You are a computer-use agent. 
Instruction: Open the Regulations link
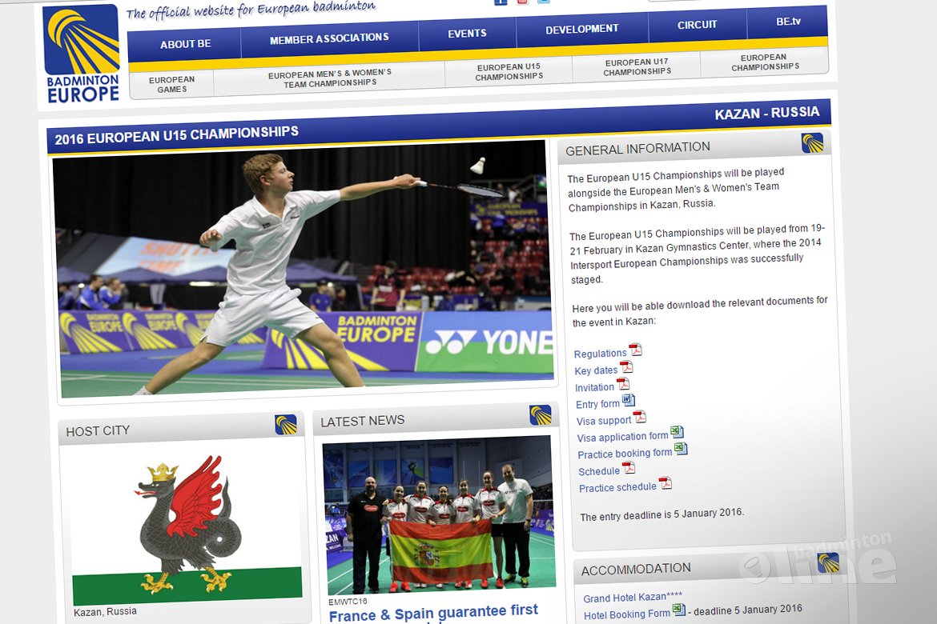tap(600, 354)
